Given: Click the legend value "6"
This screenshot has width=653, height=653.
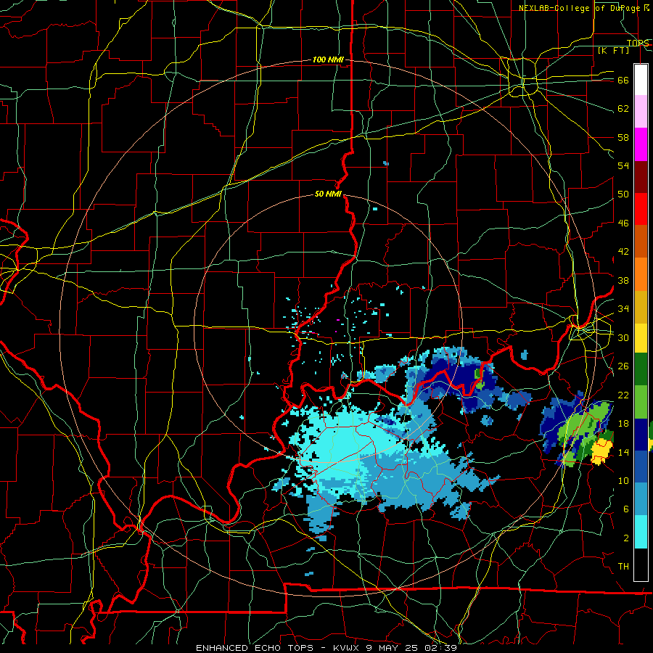Looking at the screenshot, I should (625, 509).
